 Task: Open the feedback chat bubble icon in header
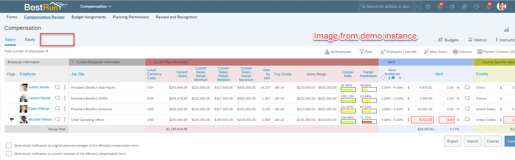click(x=452, y=7)
